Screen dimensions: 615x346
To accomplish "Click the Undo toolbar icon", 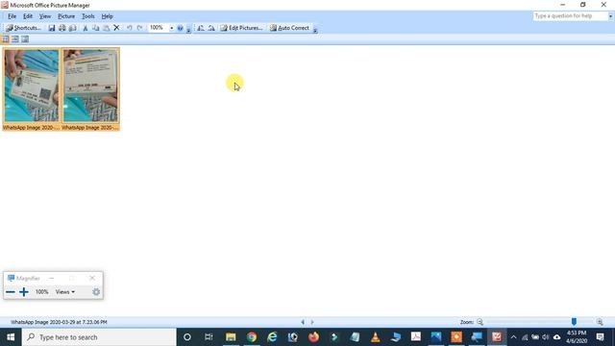I will point(129,28).
